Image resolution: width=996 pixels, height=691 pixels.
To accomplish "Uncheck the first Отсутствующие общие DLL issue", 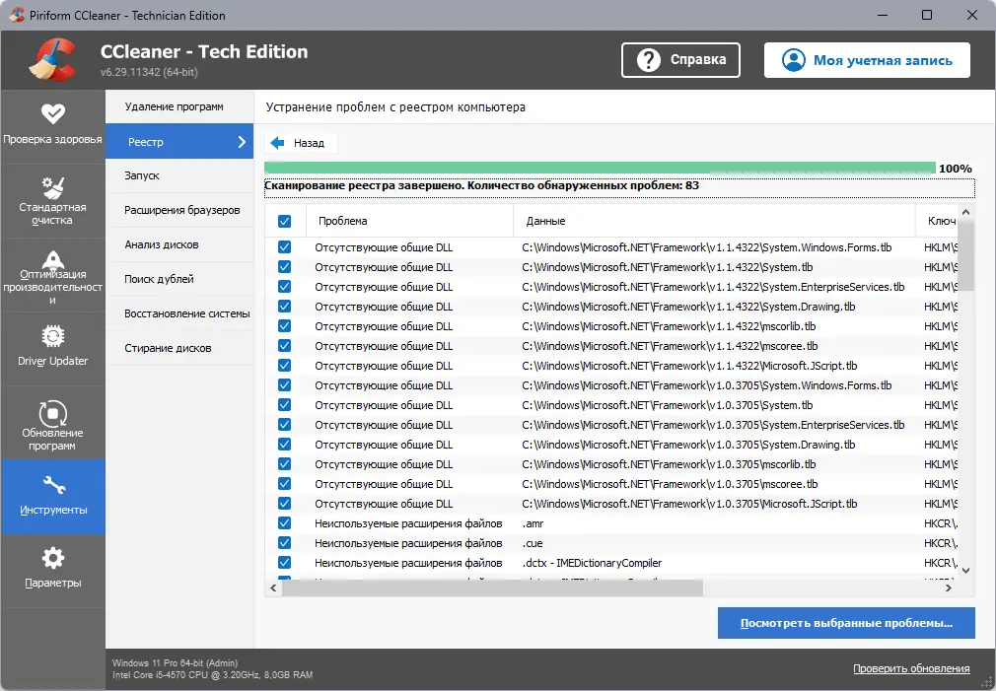I will 285,246.
